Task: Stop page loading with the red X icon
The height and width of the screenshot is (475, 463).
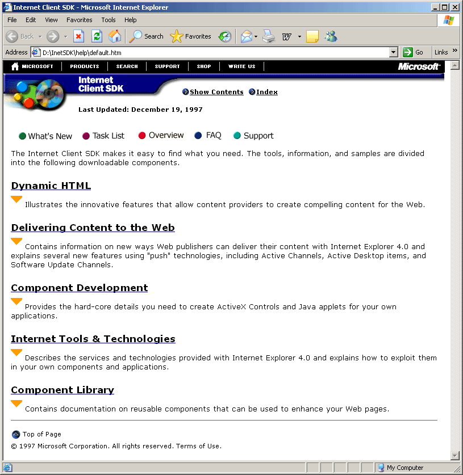Action: pos(78,36)
